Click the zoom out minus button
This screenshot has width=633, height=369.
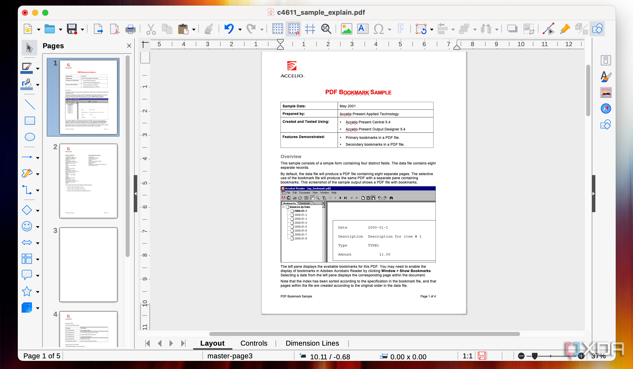pos(521,356)
